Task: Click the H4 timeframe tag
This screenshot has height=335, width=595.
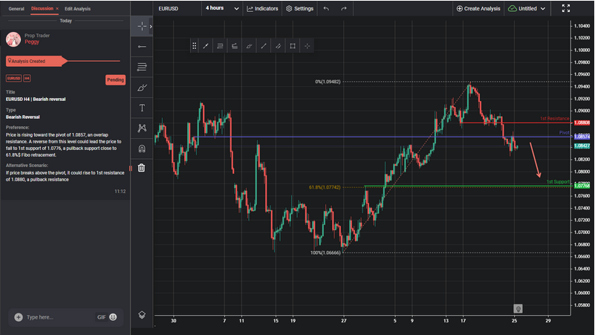Action: coord(27,78)
